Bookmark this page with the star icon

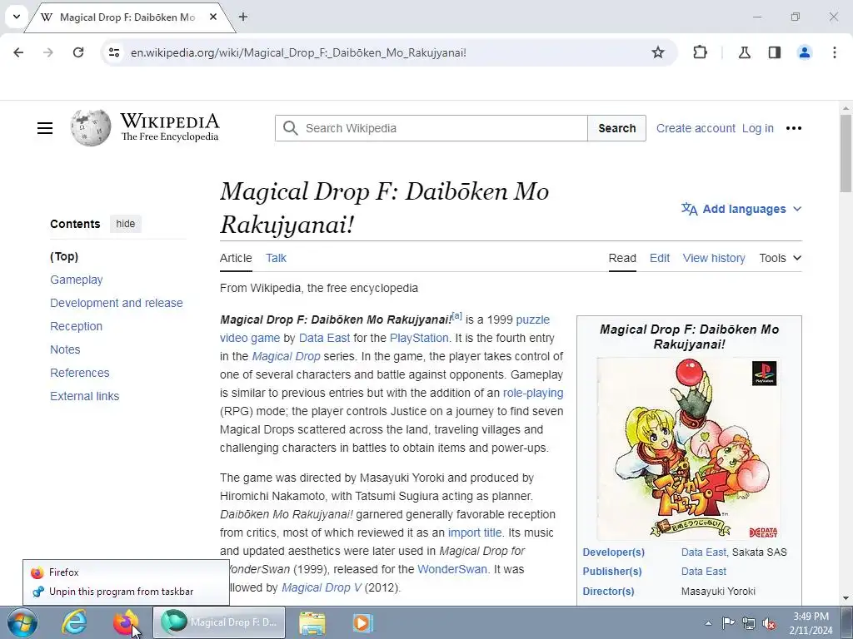click(x=658, y=52)
